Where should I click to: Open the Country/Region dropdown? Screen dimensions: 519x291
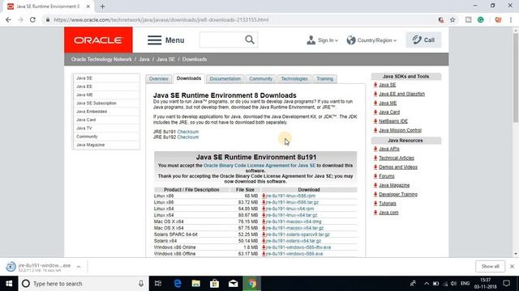pos(371,40)
